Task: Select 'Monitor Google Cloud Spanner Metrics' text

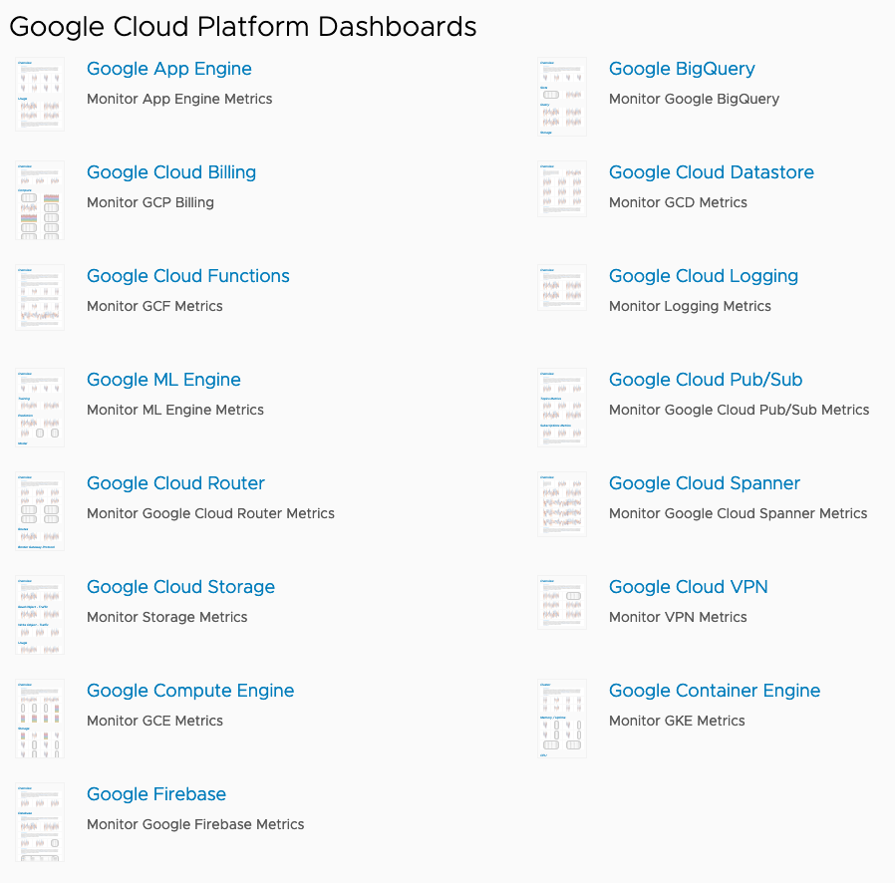Action: [x=739, y=513]
